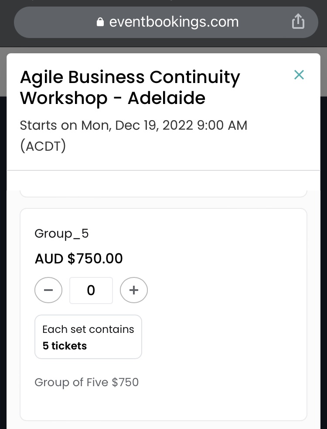
Task: Click the (ACDT) timezone label
Action: [x=43, y=146]
